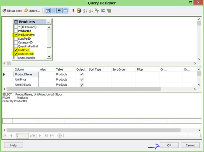Go to last record in results navigator
This screenshot has width=204, height=152.
pos(46,136)
